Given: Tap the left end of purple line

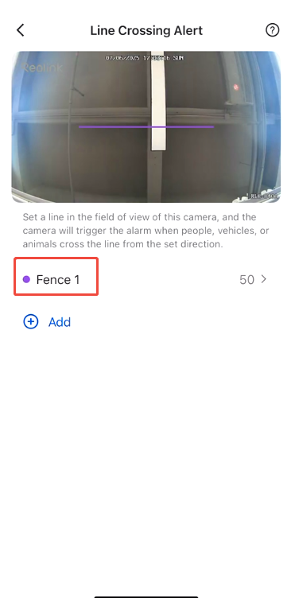Looking at the screenshot, I should (80, 126).
